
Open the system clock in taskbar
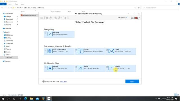pos(170,98)
